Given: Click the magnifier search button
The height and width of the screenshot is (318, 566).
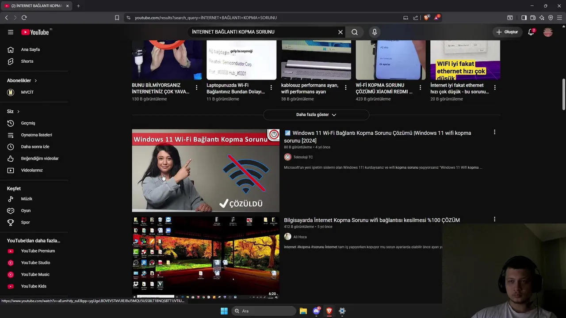Looking at the screenshot, I should [355, 32].
